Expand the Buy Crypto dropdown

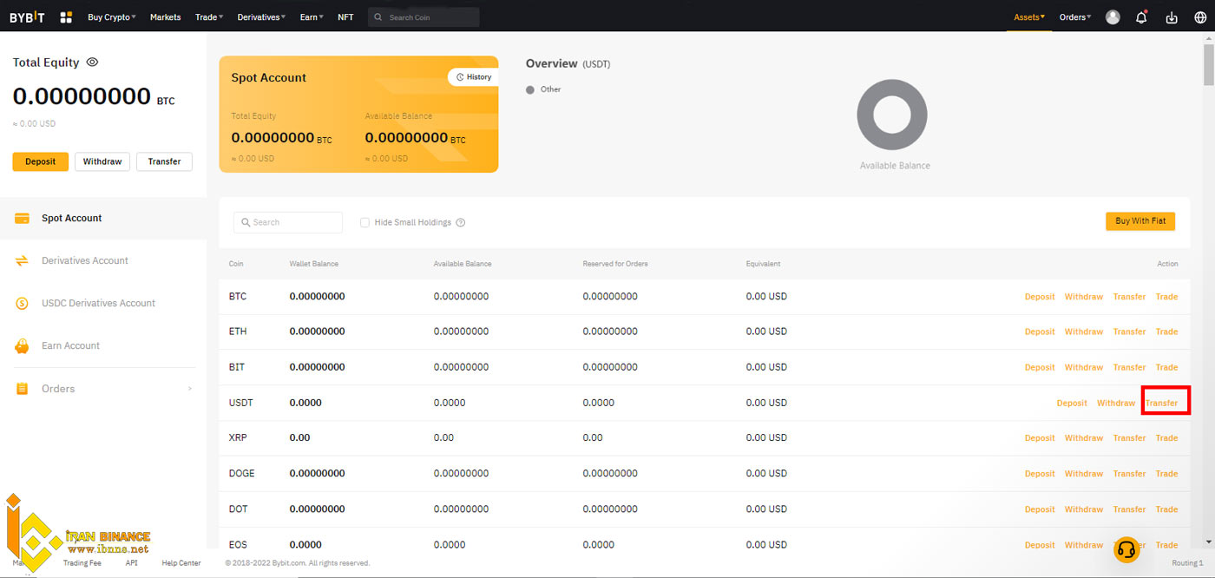(112, 17)
